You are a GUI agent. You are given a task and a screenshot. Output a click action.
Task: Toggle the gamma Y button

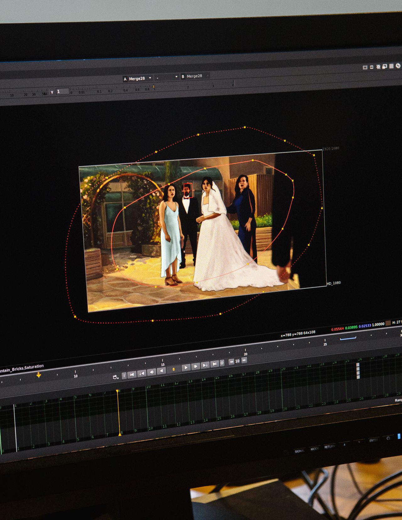pos(52,92)
